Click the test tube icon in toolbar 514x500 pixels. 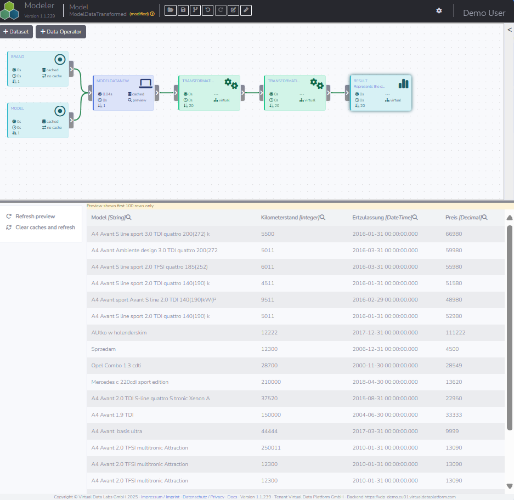tap(246, 10)
